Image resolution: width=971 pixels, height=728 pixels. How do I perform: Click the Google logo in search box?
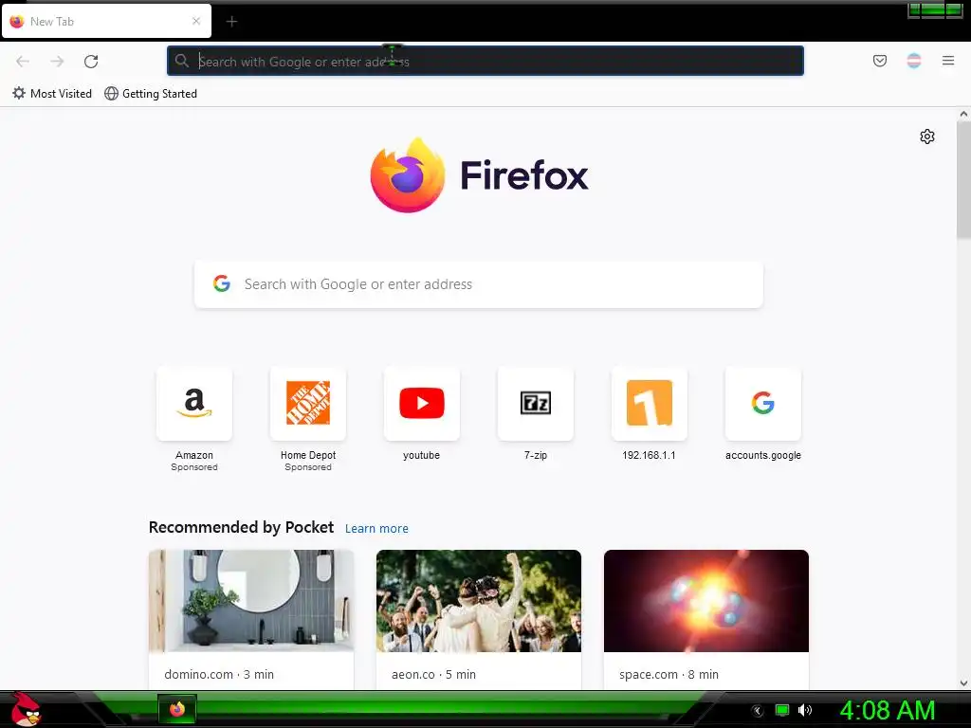pyautogui.click(x=222, y=283)
